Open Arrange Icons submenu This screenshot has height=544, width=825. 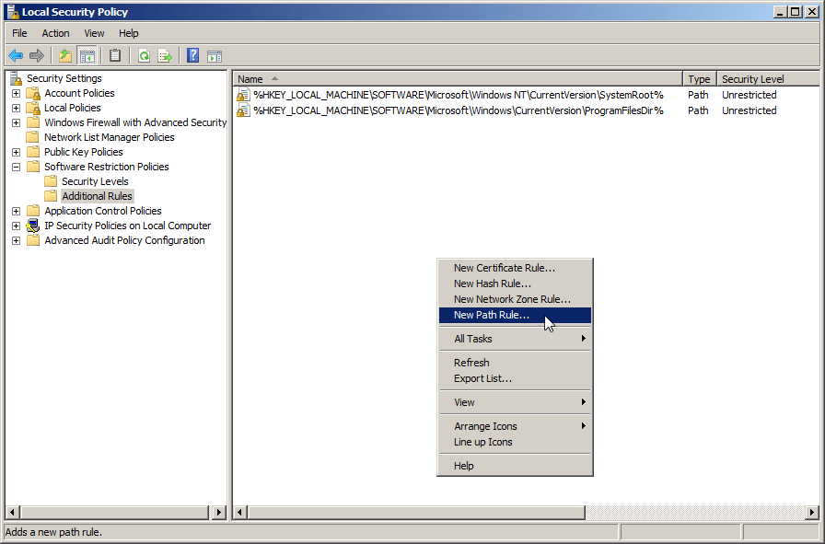click(515, 426)
